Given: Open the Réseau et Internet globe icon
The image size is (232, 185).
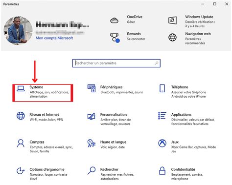Looking at the screenshot, I should coord(21,116).
